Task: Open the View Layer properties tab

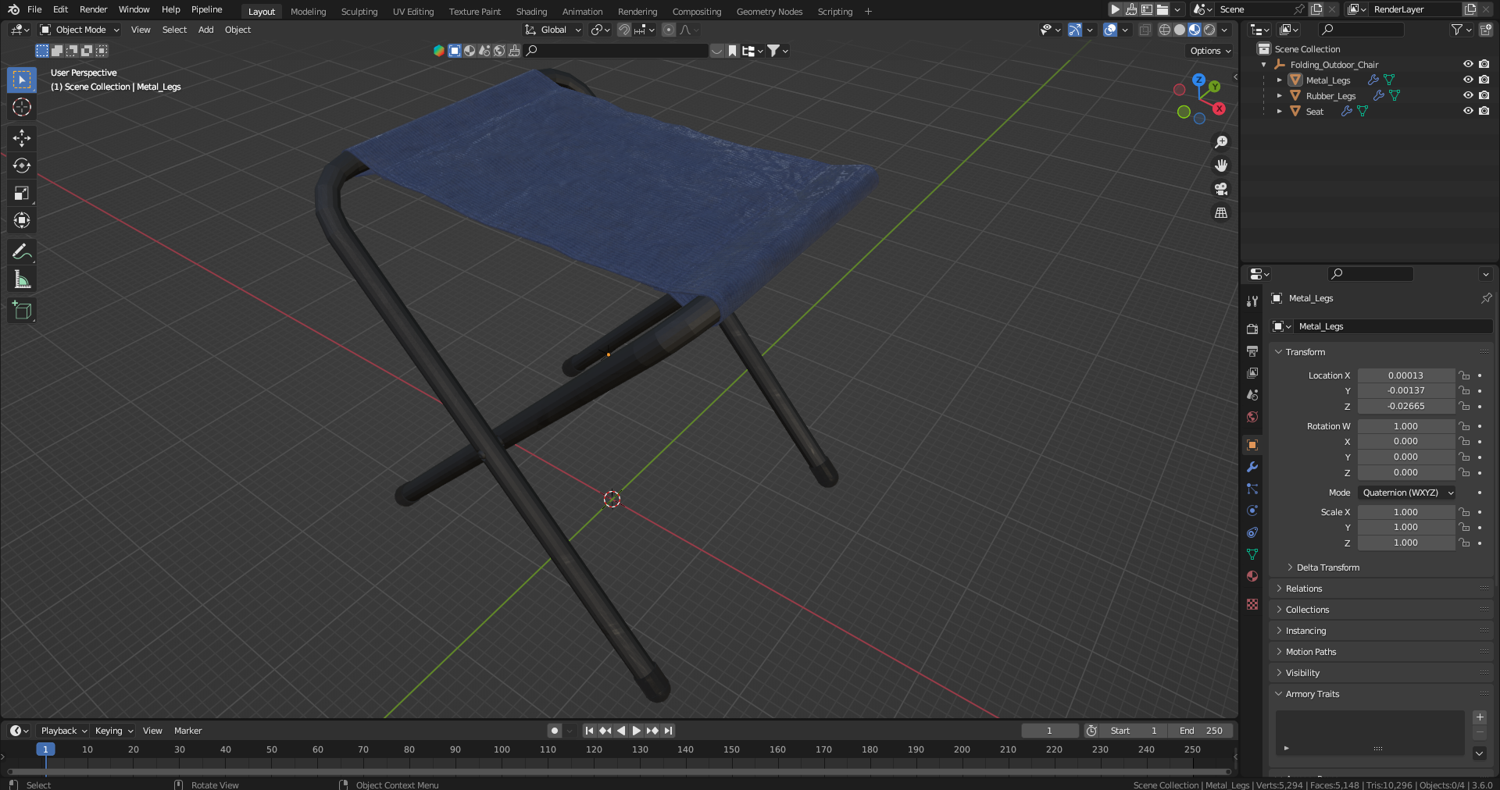Action: pyautogui.click(x=1252, y=373)
